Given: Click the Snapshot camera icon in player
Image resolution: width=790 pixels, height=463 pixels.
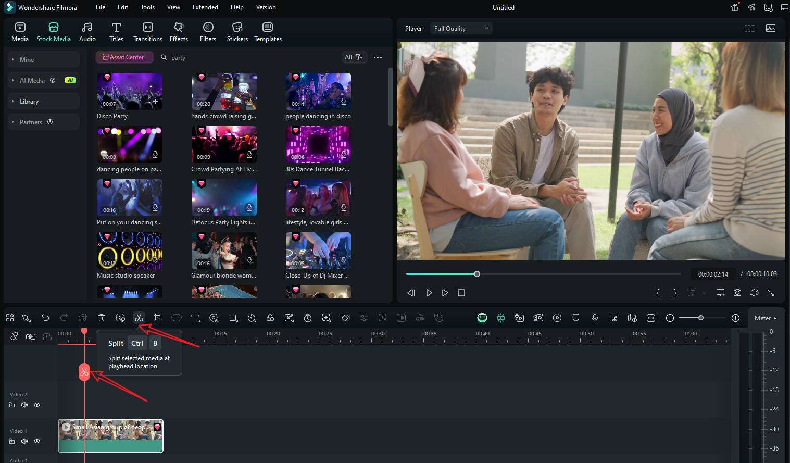Looking at the screenshot, I should [x=737, y=293].
